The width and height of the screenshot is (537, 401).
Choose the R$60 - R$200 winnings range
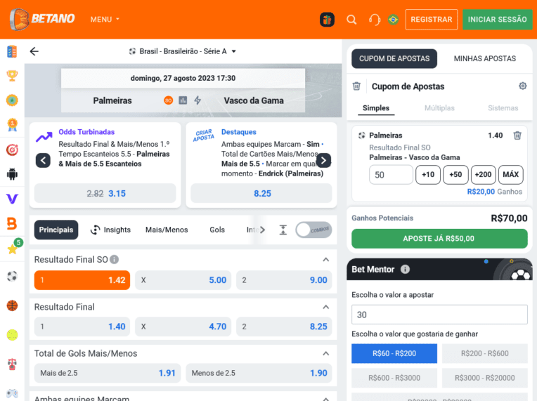click(x=394, y=353)
